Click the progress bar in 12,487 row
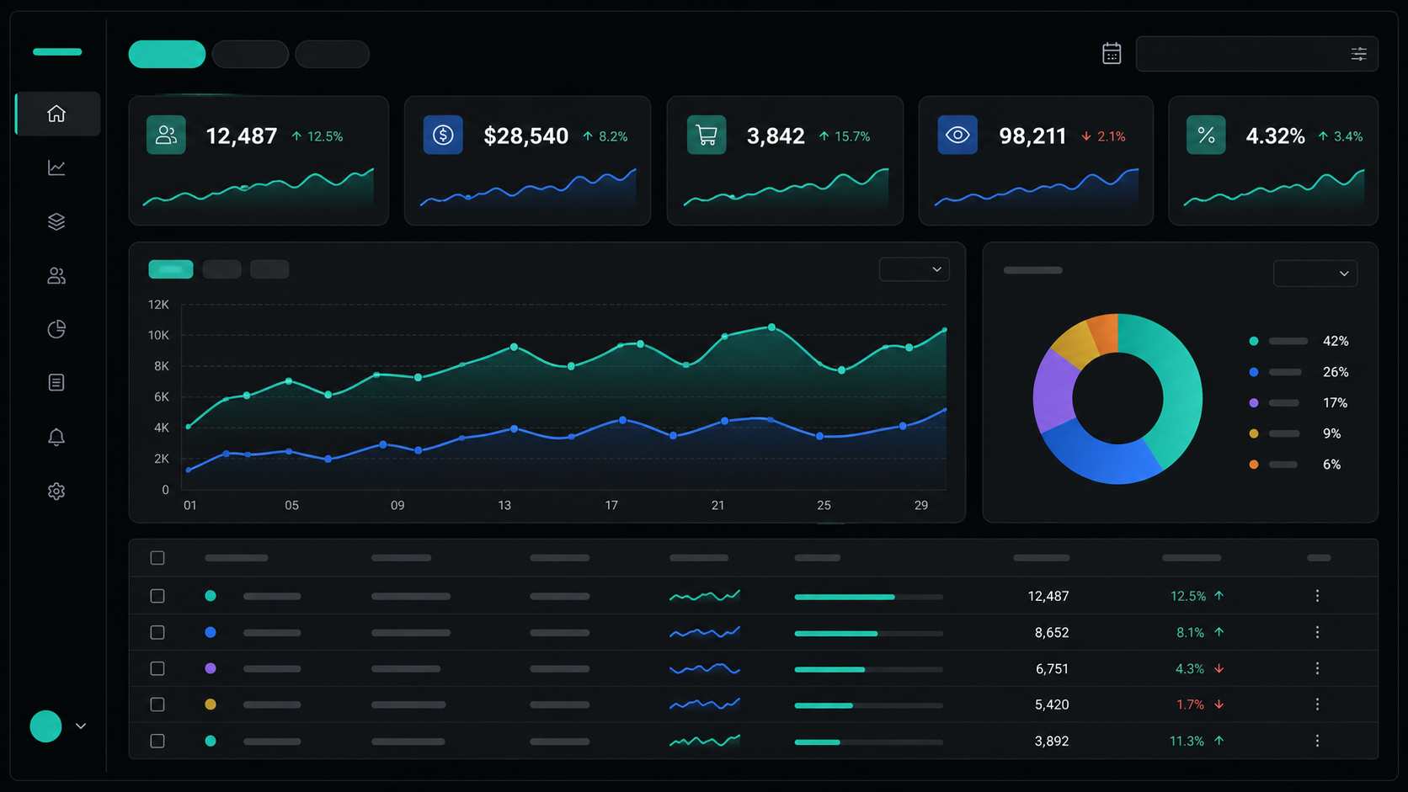The height and width of the screenshot is (792, 1408). point(868,597)
